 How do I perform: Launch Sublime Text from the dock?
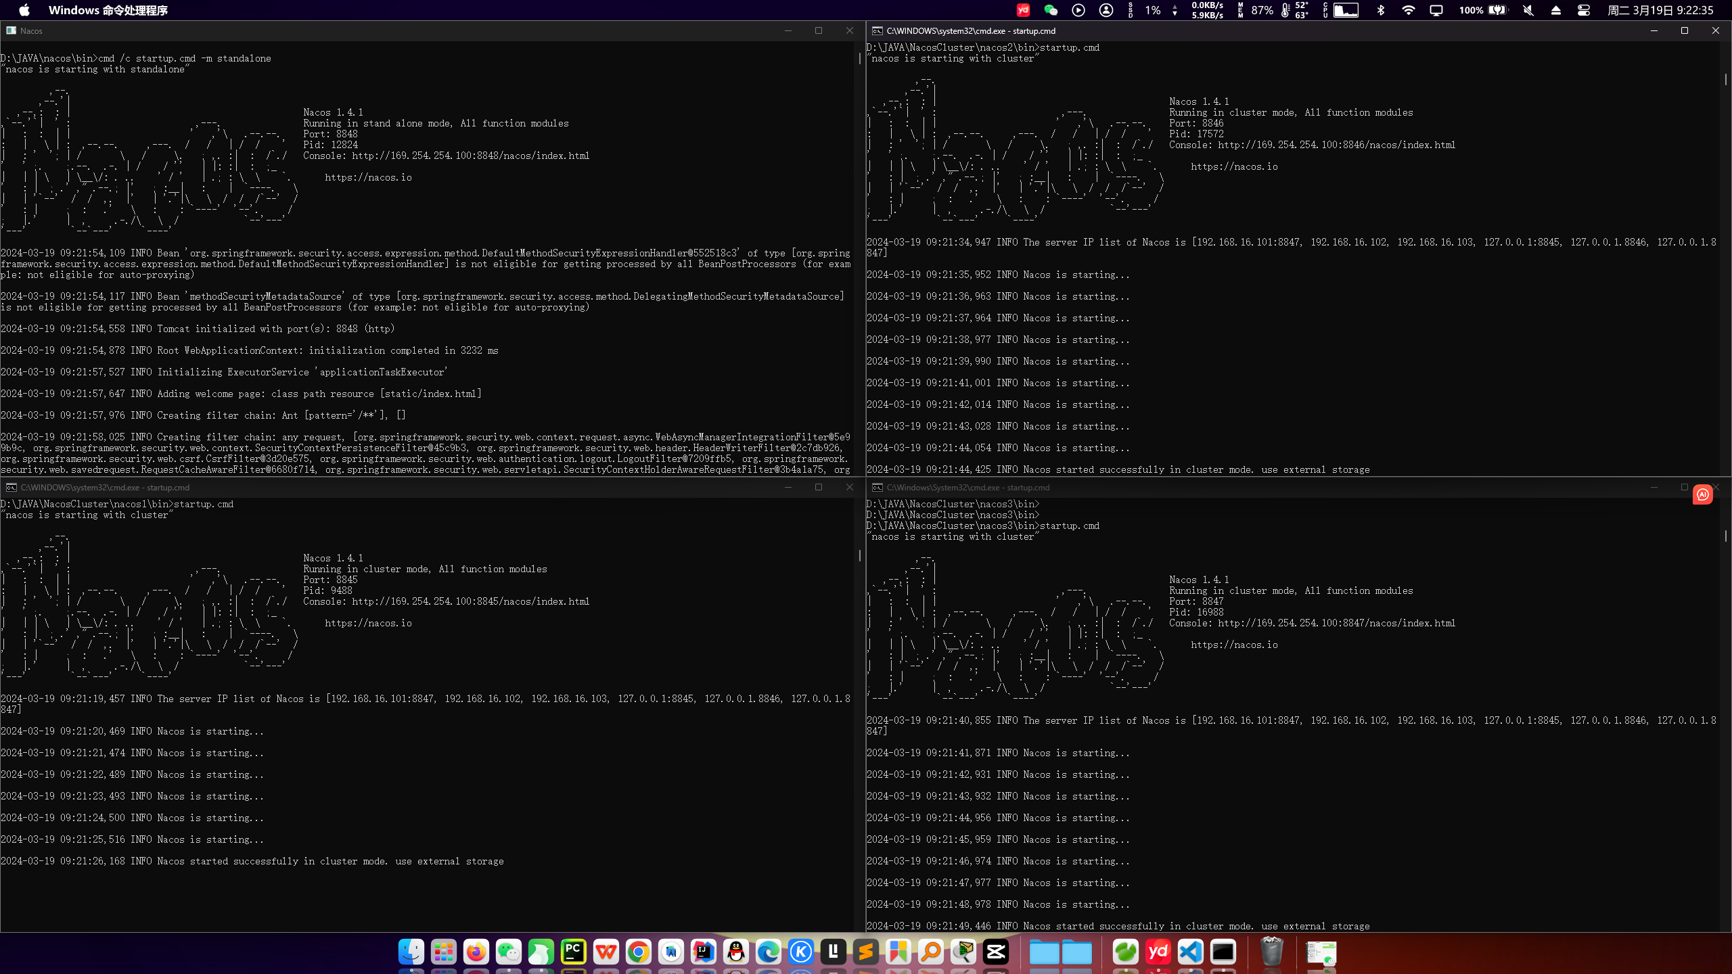tap(866, 952)
